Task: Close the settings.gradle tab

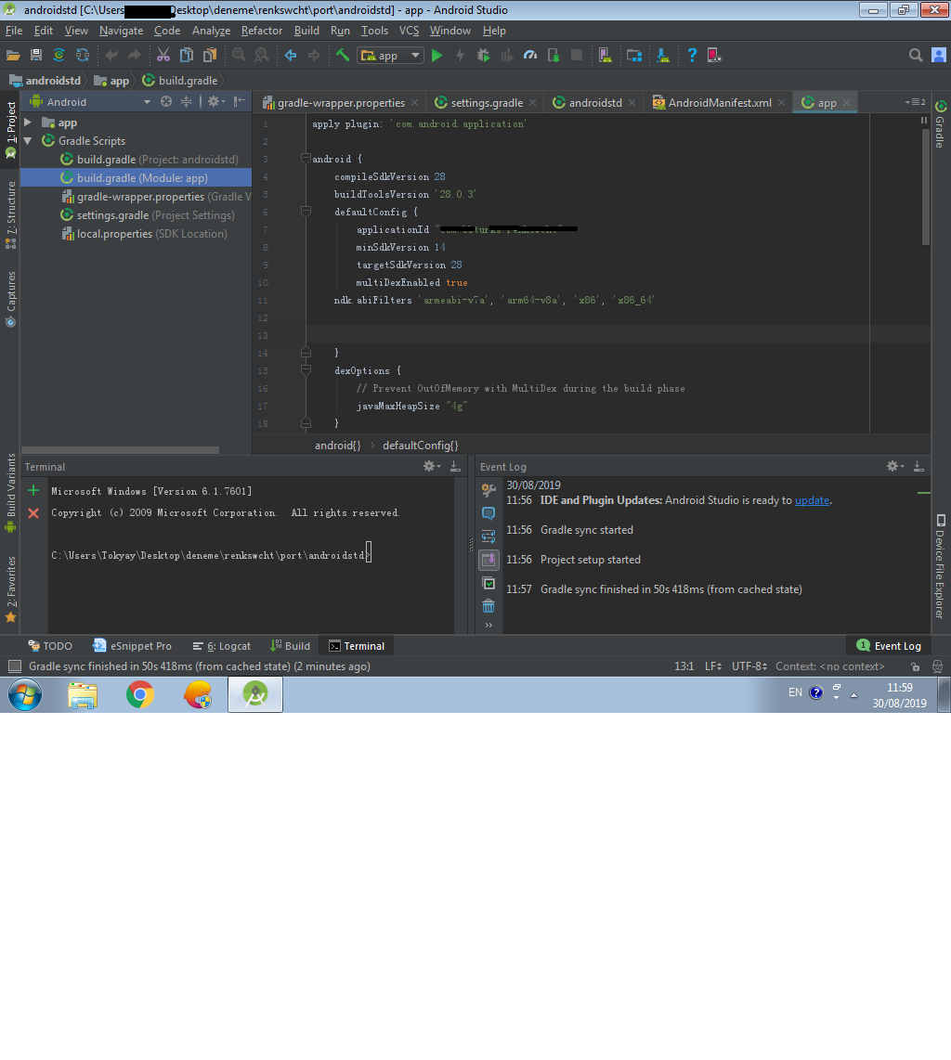Action: click(x=533, y=103)
